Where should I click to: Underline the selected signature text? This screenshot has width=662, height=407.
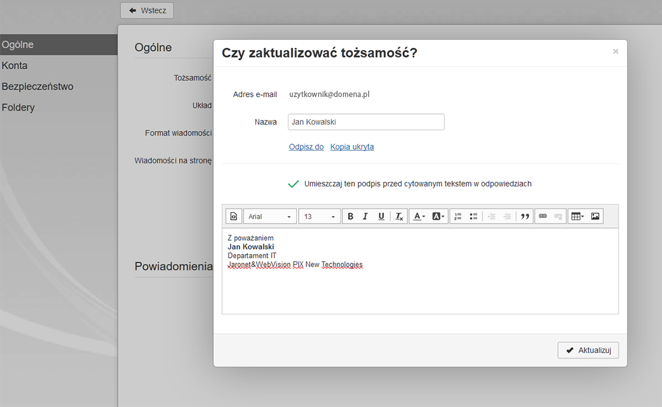click(381, 217)
